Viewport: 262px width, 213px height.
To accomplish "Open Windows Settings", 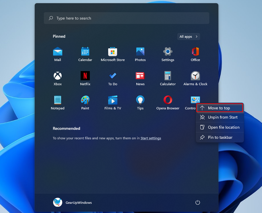I will 168,54.
